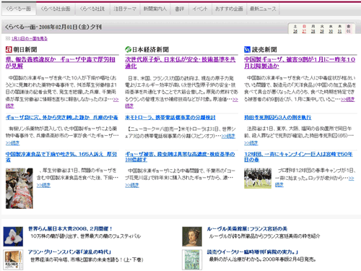Open the おすすめ企画 tab
The height and width of the screenshot is (271, 361).
[229, 9]
